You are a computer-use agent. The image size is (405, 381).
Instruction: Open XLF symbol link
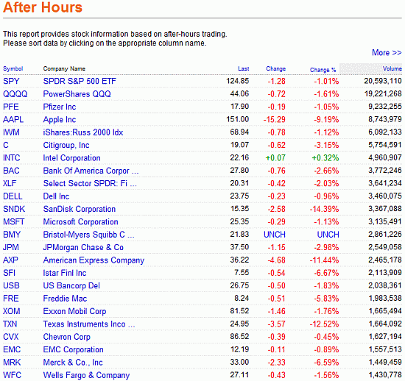[10, 183]
